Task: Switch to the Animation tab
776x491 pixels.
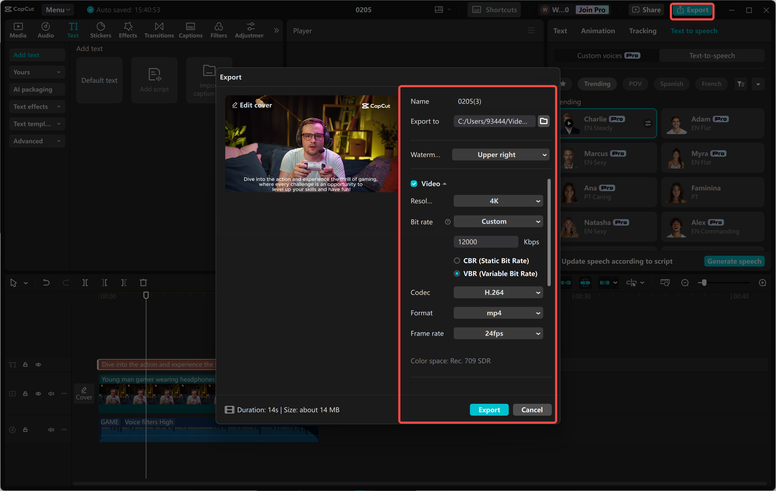Action: (x=598, y=31)
